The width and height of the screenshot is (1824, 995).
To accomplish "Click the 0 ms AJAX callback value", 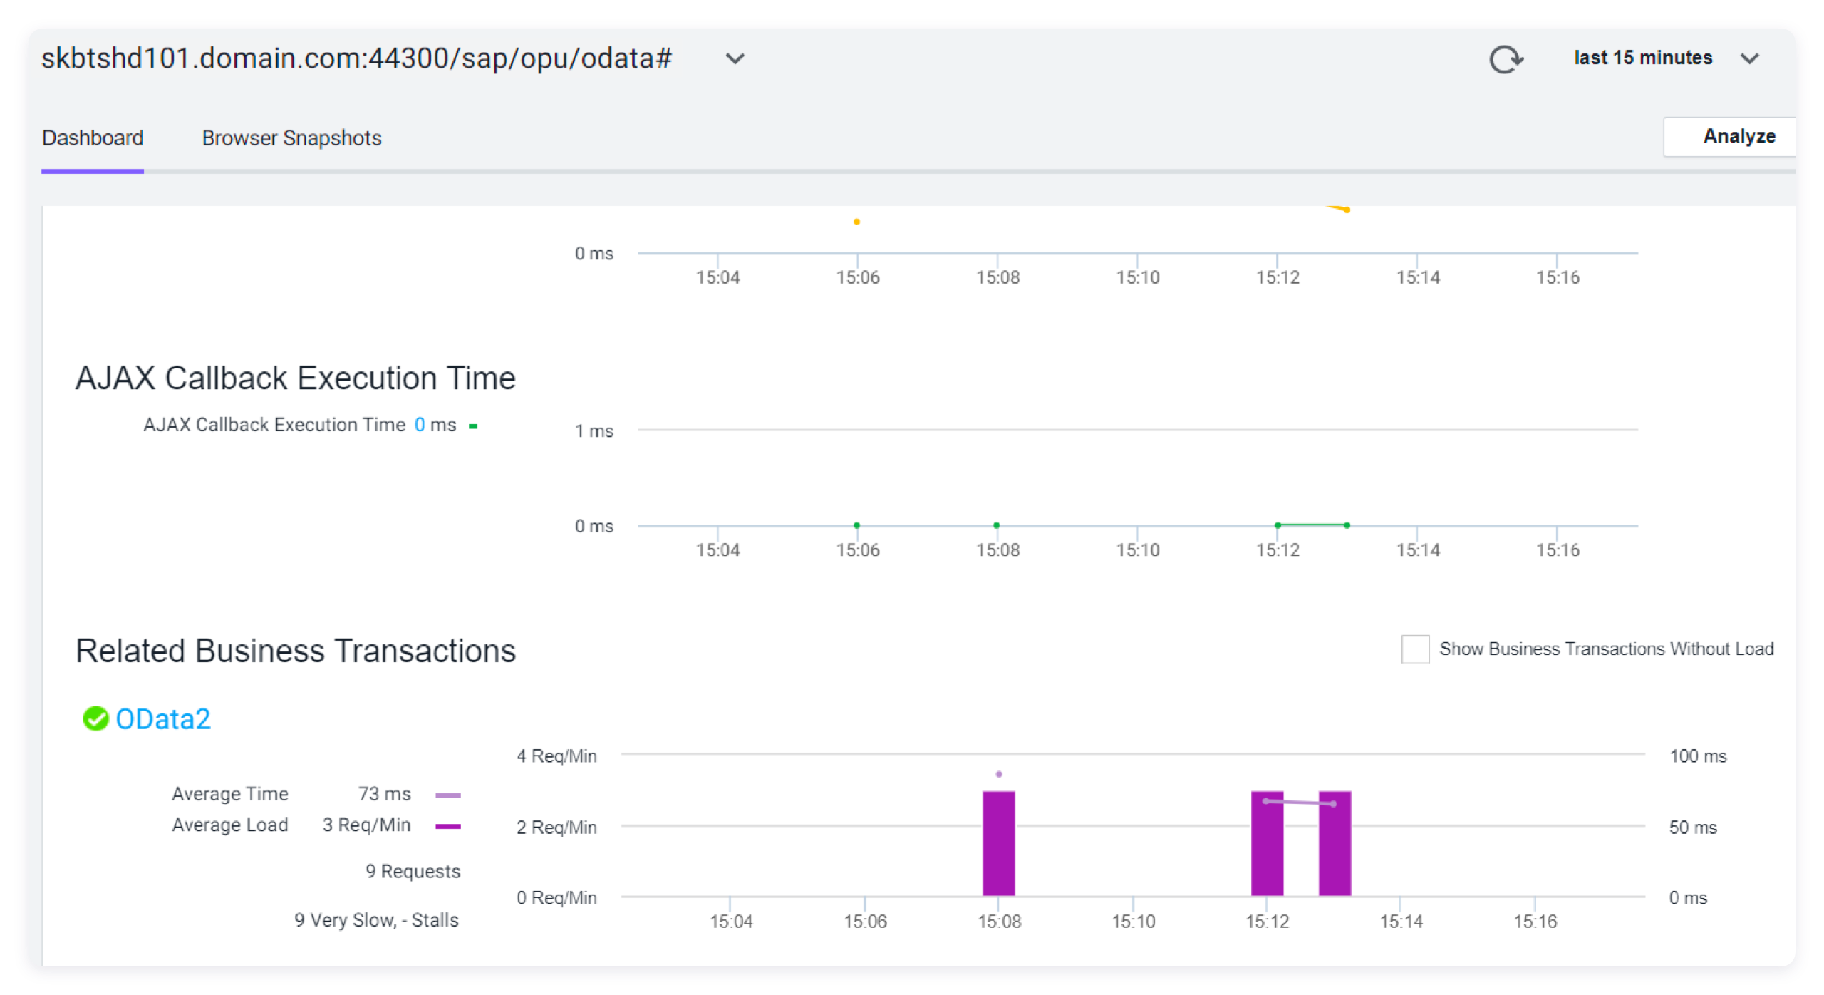I will [435, 425].
